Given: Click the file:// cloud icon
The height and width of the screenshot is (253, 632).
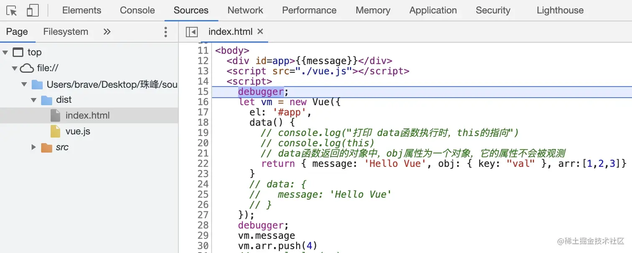Looking at the screenshot, I should pos(27,68).
